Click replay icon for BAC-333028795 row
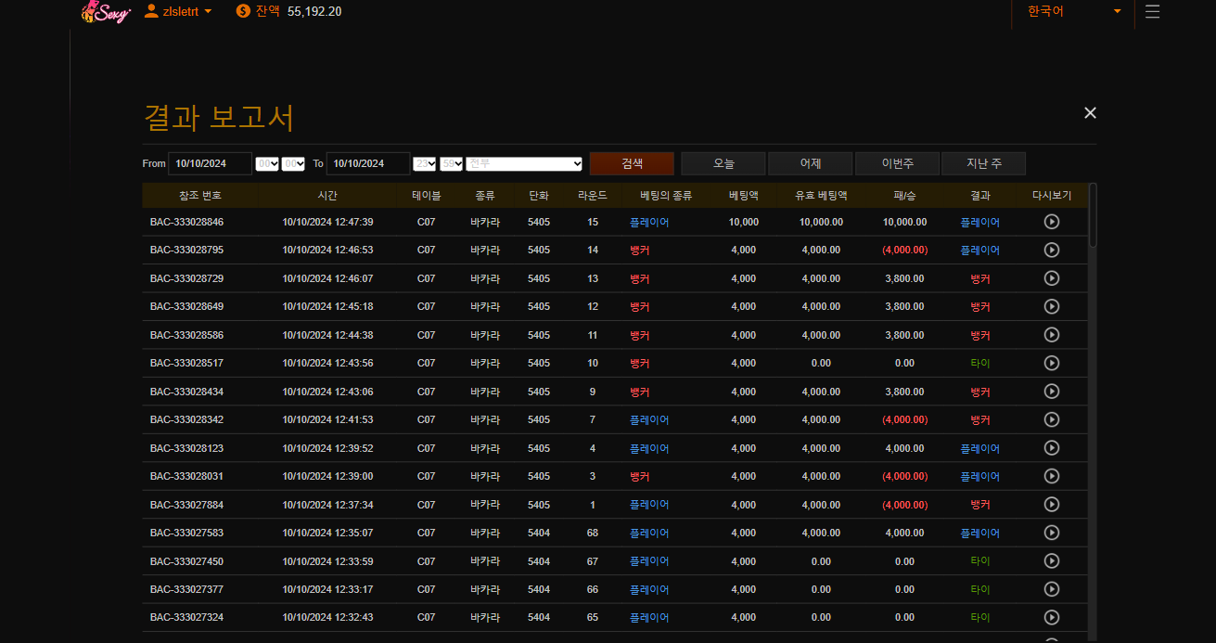The height and width of the screenshot is (643, 1216). 1051,250
